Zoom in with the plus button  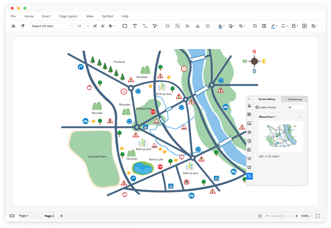point(296,216)
